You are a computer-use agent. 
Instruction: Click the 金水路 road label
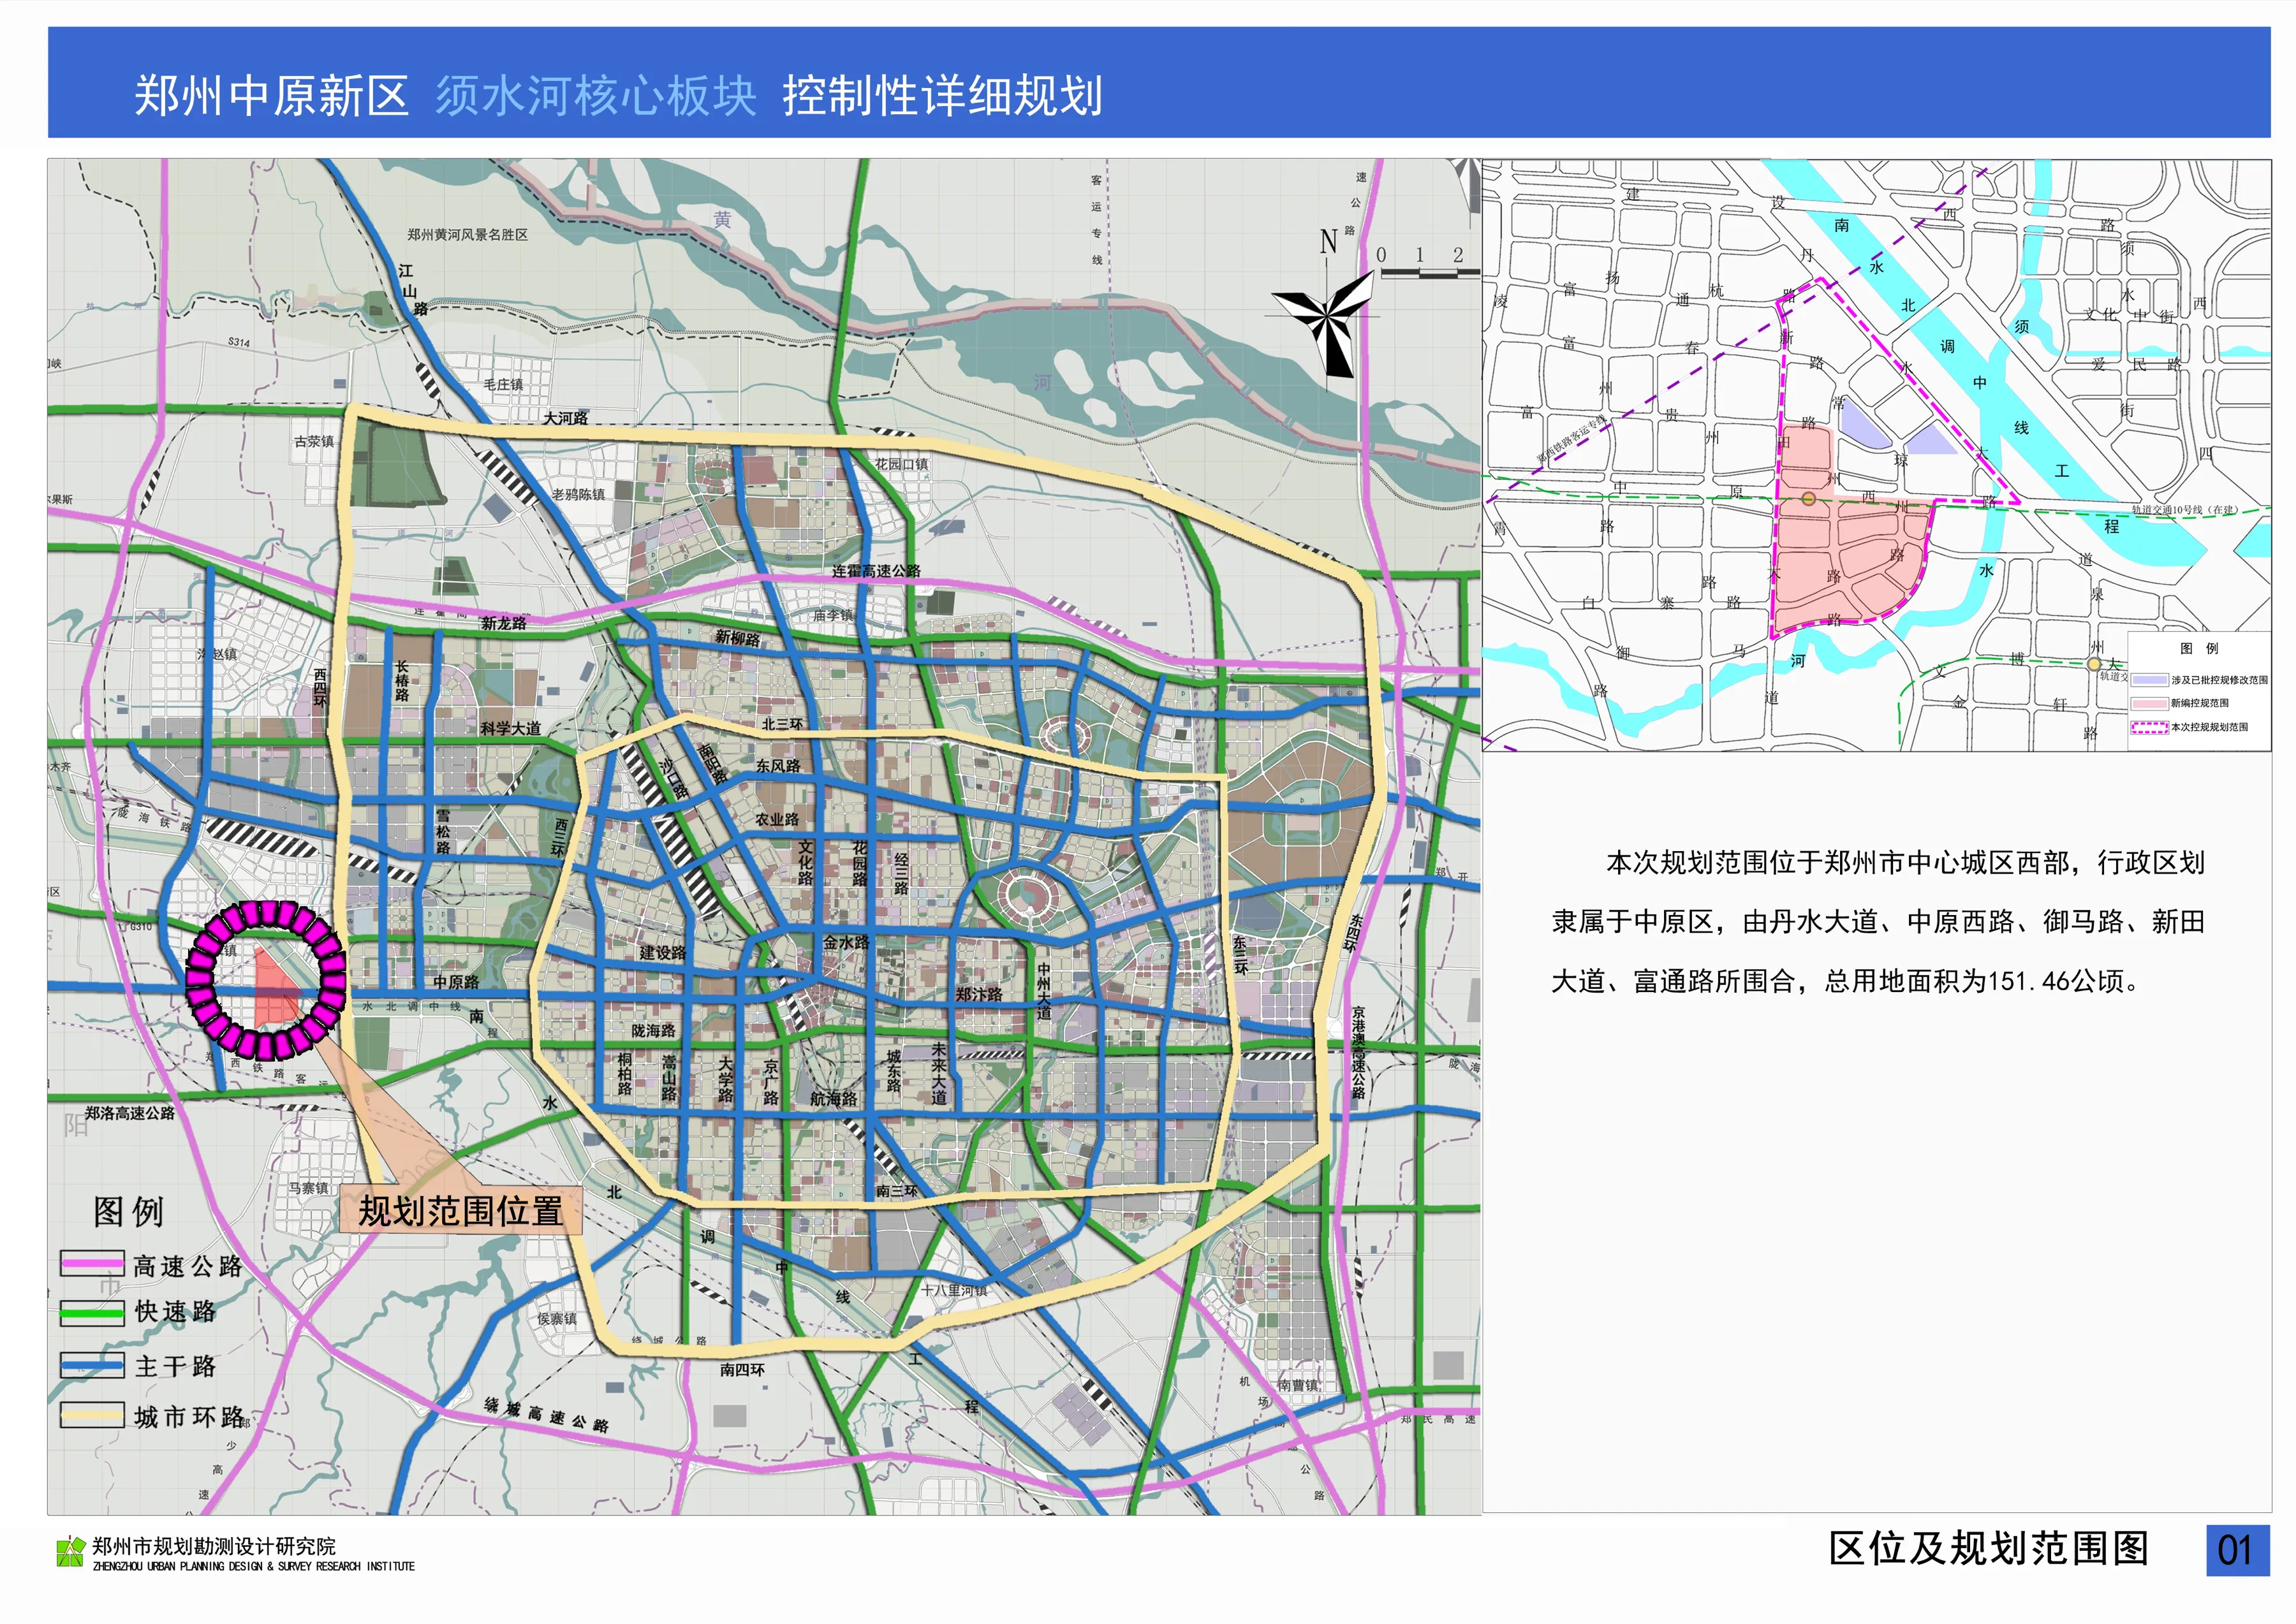846,942
